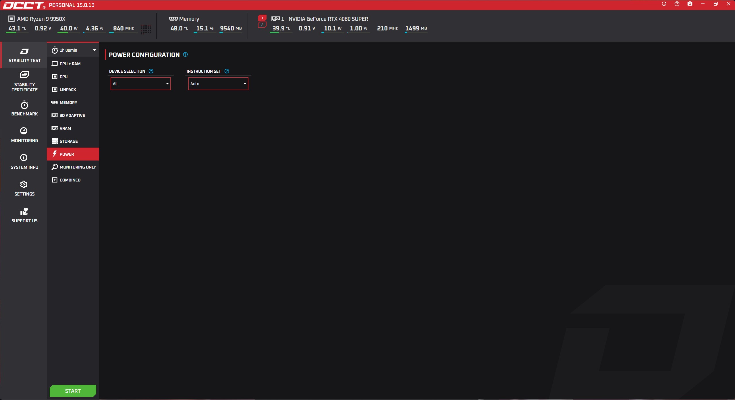Toggle the CPU core grid display
The image size is (735, 400).
click(x=146, y=29)
